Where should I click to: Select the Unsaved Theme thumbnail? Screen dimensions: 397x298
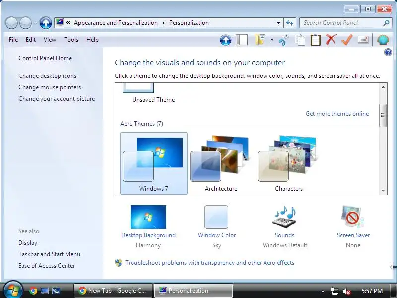[x=138, y=88]
